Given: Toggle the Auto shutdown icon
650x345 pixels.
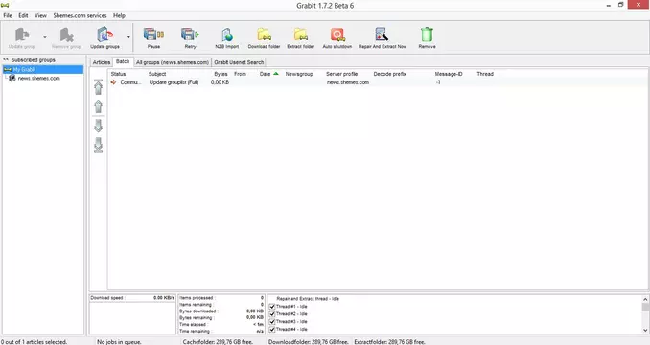Looking at the screenshot, I should point(337,34).
